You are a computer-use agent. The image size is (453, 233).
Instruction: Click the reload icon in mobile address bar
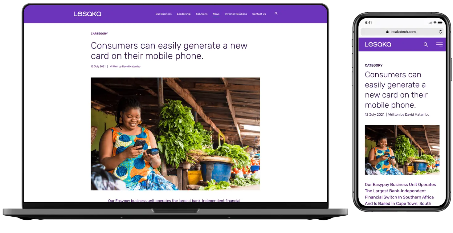pyautogui.click(x=440, y=32)
